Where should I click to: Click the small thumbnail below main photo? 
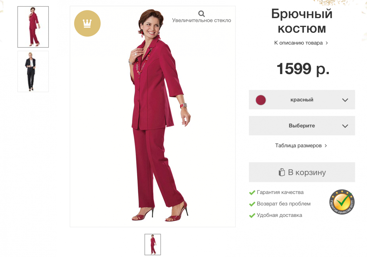[x=153, y=244]
